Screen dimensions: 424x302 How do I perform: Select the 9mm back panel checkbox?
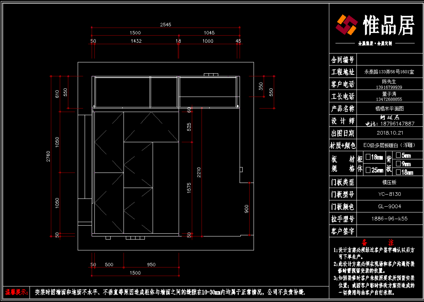click(x=398, y=164)
